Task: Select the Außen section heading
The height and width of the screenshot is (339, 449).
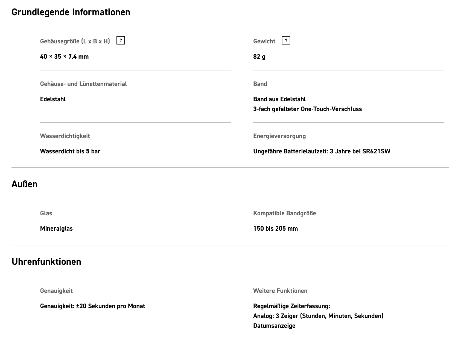Action: tap(24, 184)
